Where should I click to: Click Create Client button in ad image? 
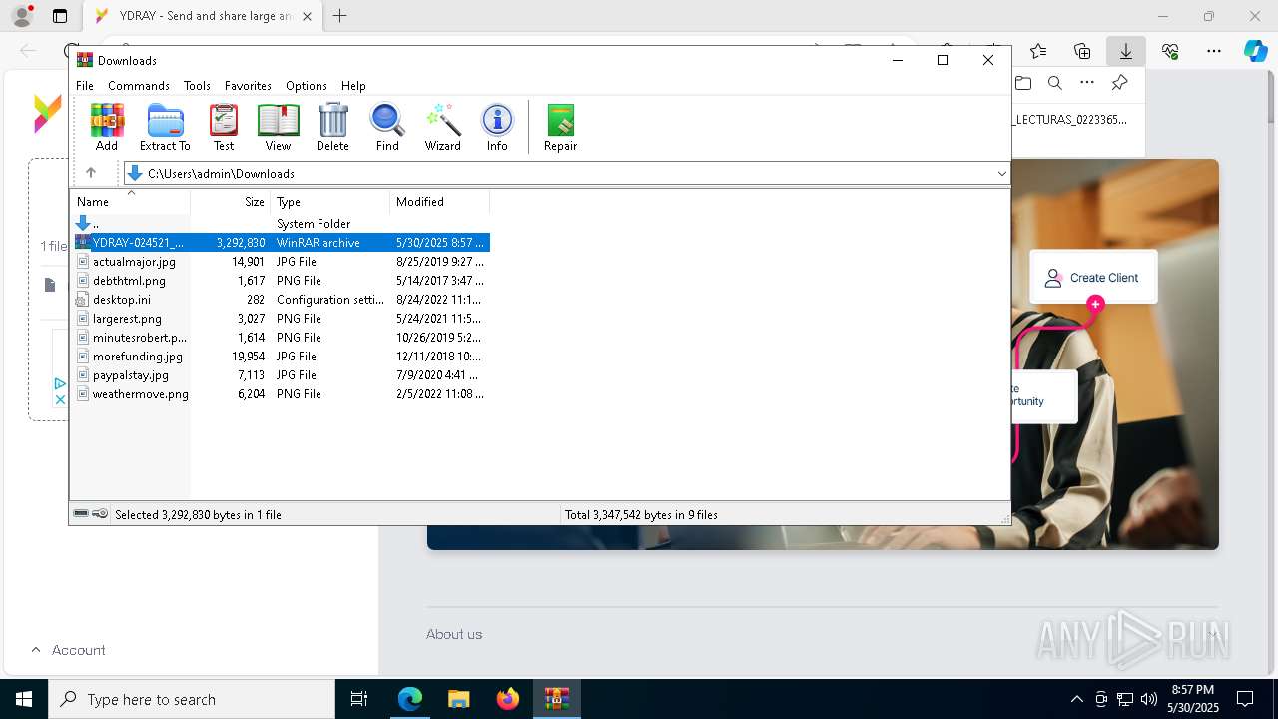tap(1093, 278)
